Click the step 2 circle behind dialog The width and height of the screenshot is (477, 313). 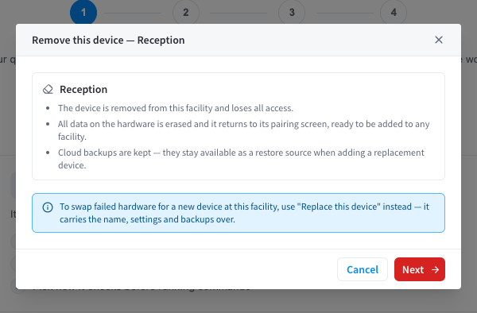tap(186, 12)
